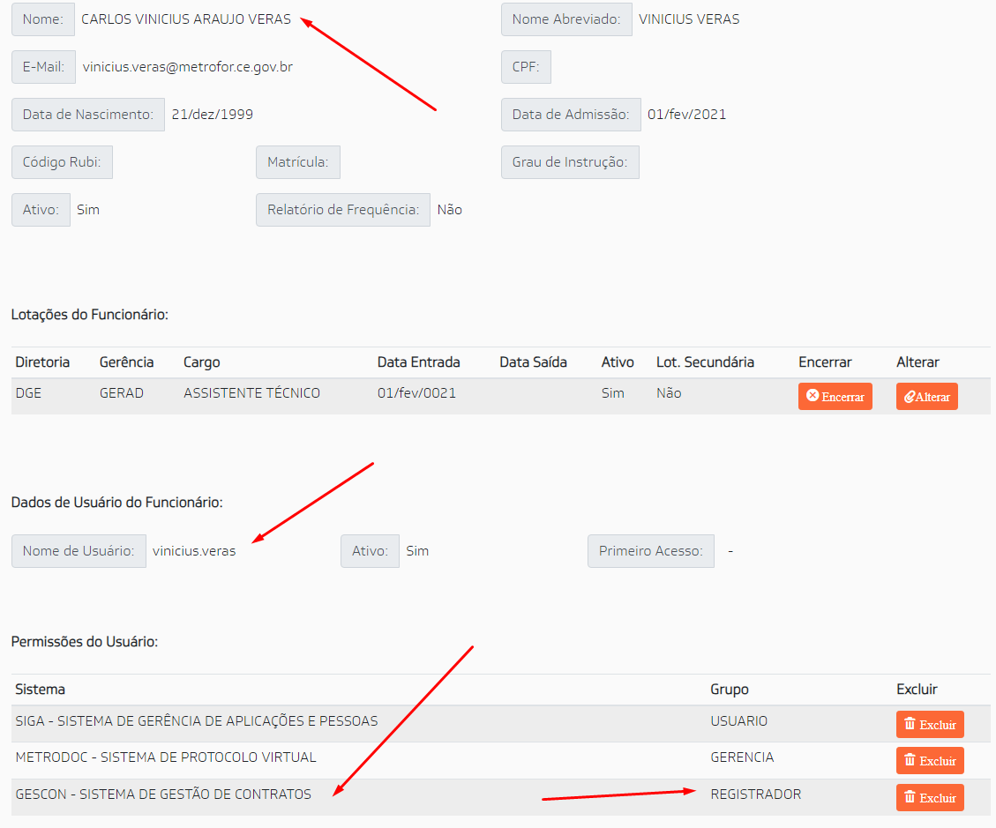Screen dimensions: 996x828
Task: Click the ASSISTENTE TÉCNICO cargo cell
Action: pos(251,393)
